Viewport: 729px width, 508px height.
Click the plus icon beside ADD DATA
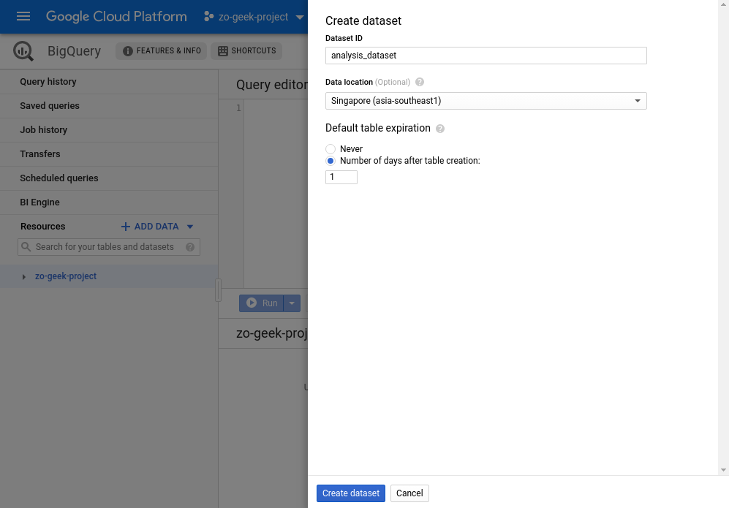[126, 227]
